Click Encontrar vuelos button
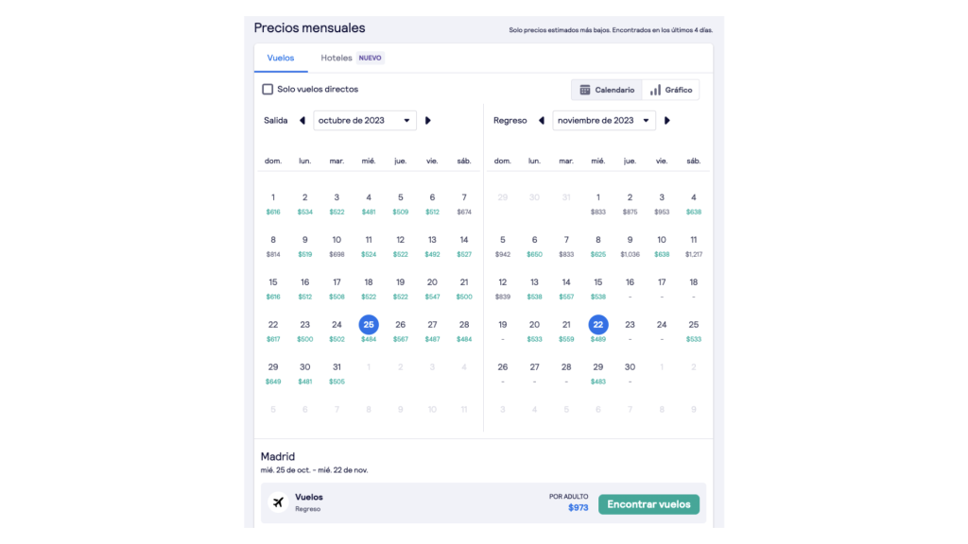Image resolution: width=968 pixels, height=544 pixels. click(x=648, y=504)
